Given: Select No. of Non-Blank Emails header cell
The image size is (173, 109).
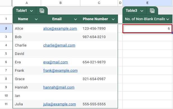Looking at the screenshot, I should click(147, 19).
